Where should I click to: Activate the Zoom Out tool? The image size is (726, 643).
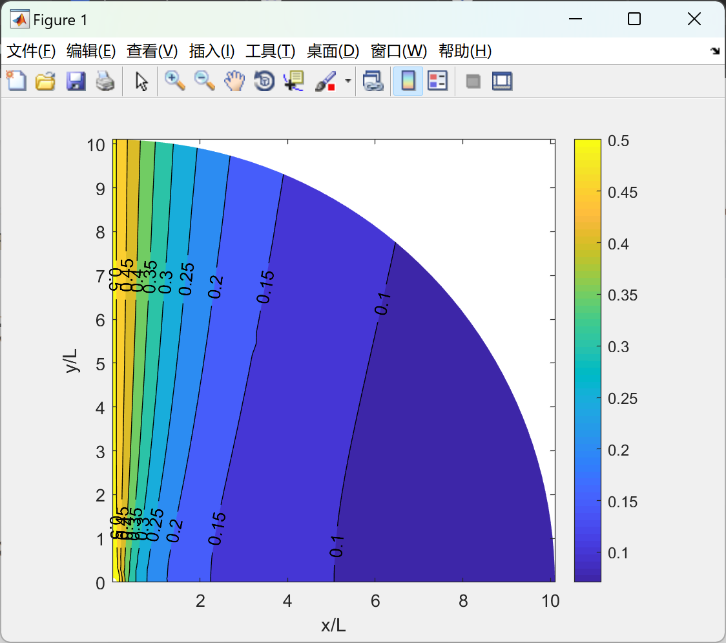[204, 81]
